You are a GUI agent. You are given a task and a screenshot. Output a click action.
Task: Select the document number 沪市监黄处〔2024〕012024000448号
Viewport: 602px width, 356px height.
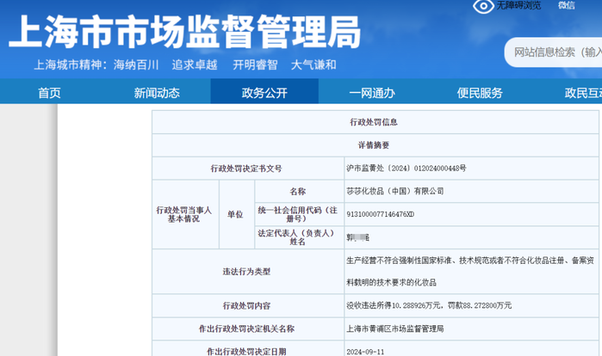(407, 169)
